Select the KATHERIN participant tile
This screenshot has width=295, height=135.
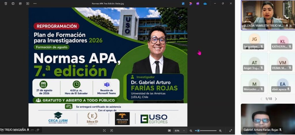[x=282, y=42]
